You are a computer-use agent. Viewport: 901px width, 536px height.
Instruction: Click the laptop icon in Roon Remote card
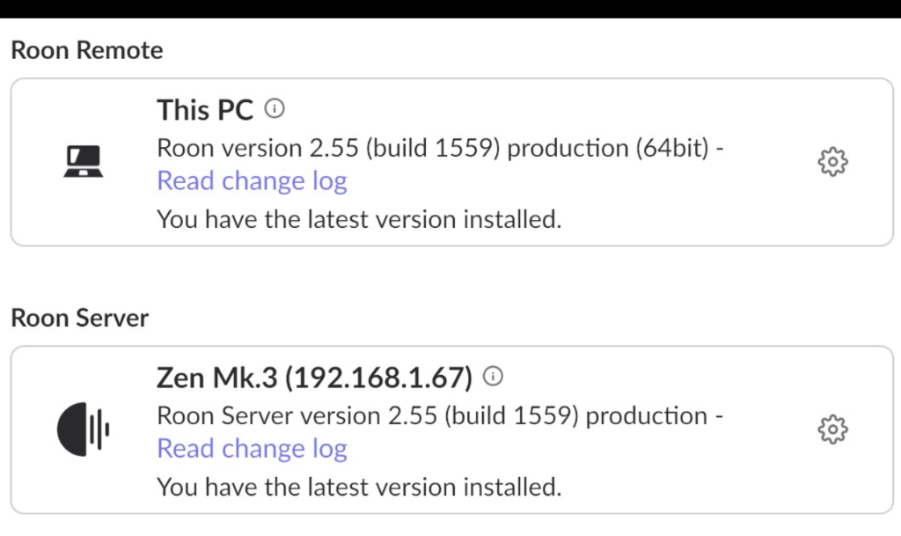tap(84, 161)
